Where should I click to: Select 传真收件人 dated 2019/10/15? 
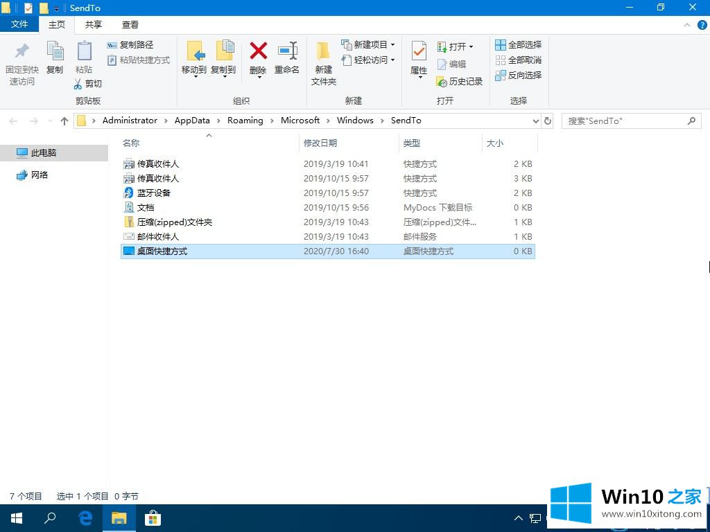328,178
